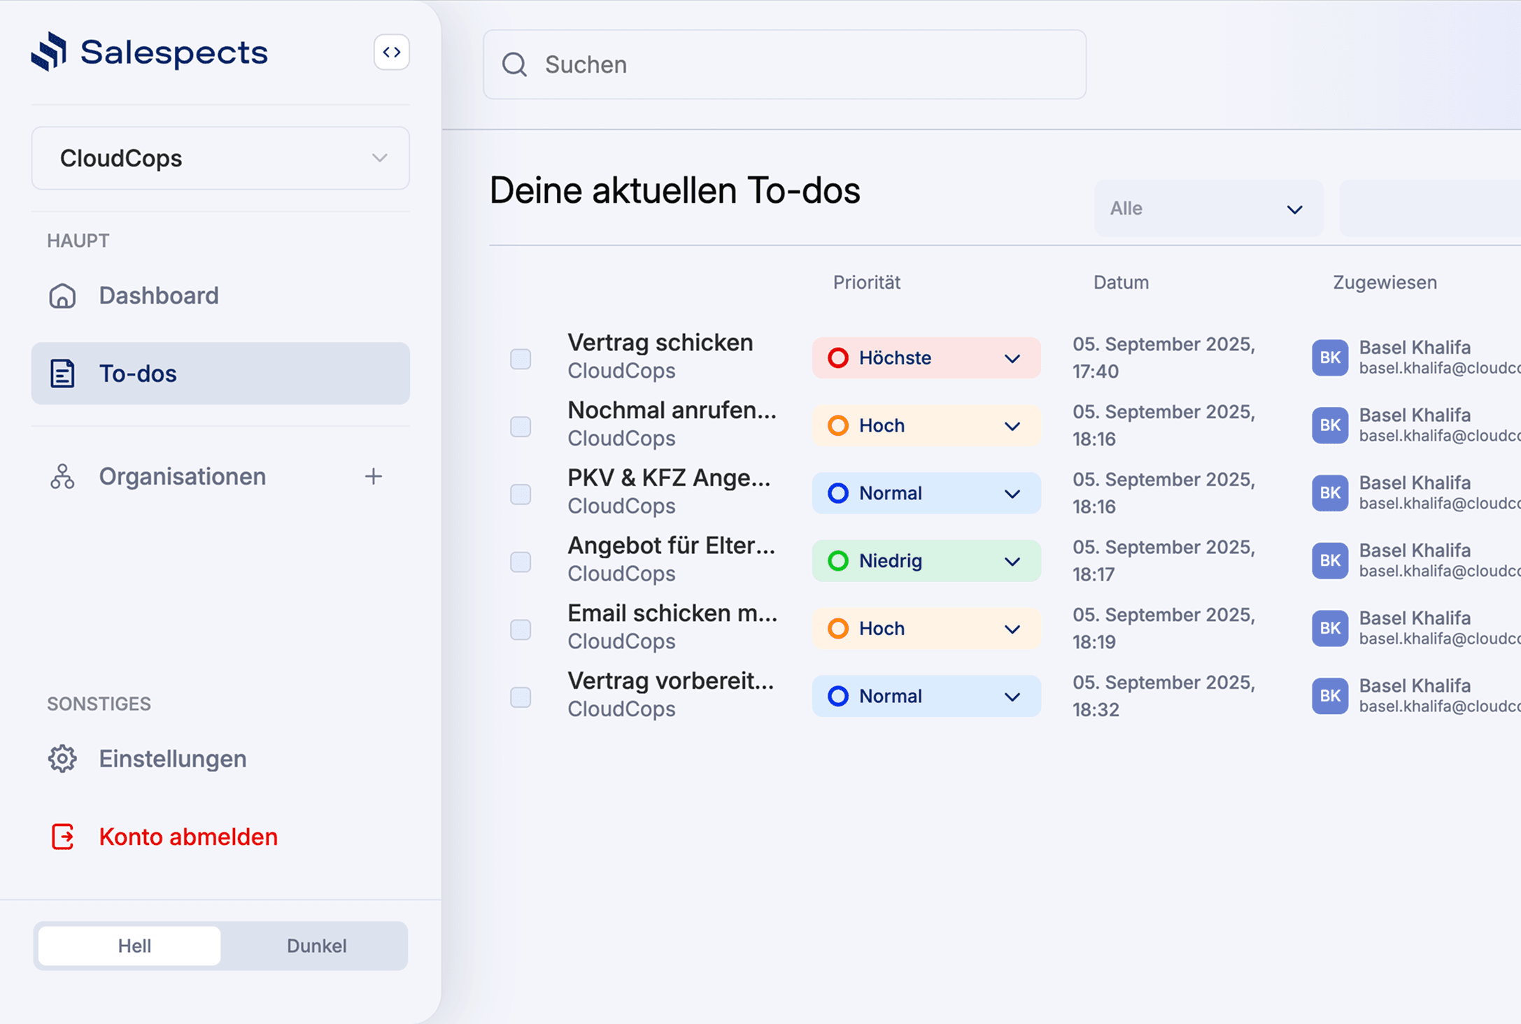Switch theme to Dunkel mode
Screen dimensions: 1521x1024
pos(316,946)
